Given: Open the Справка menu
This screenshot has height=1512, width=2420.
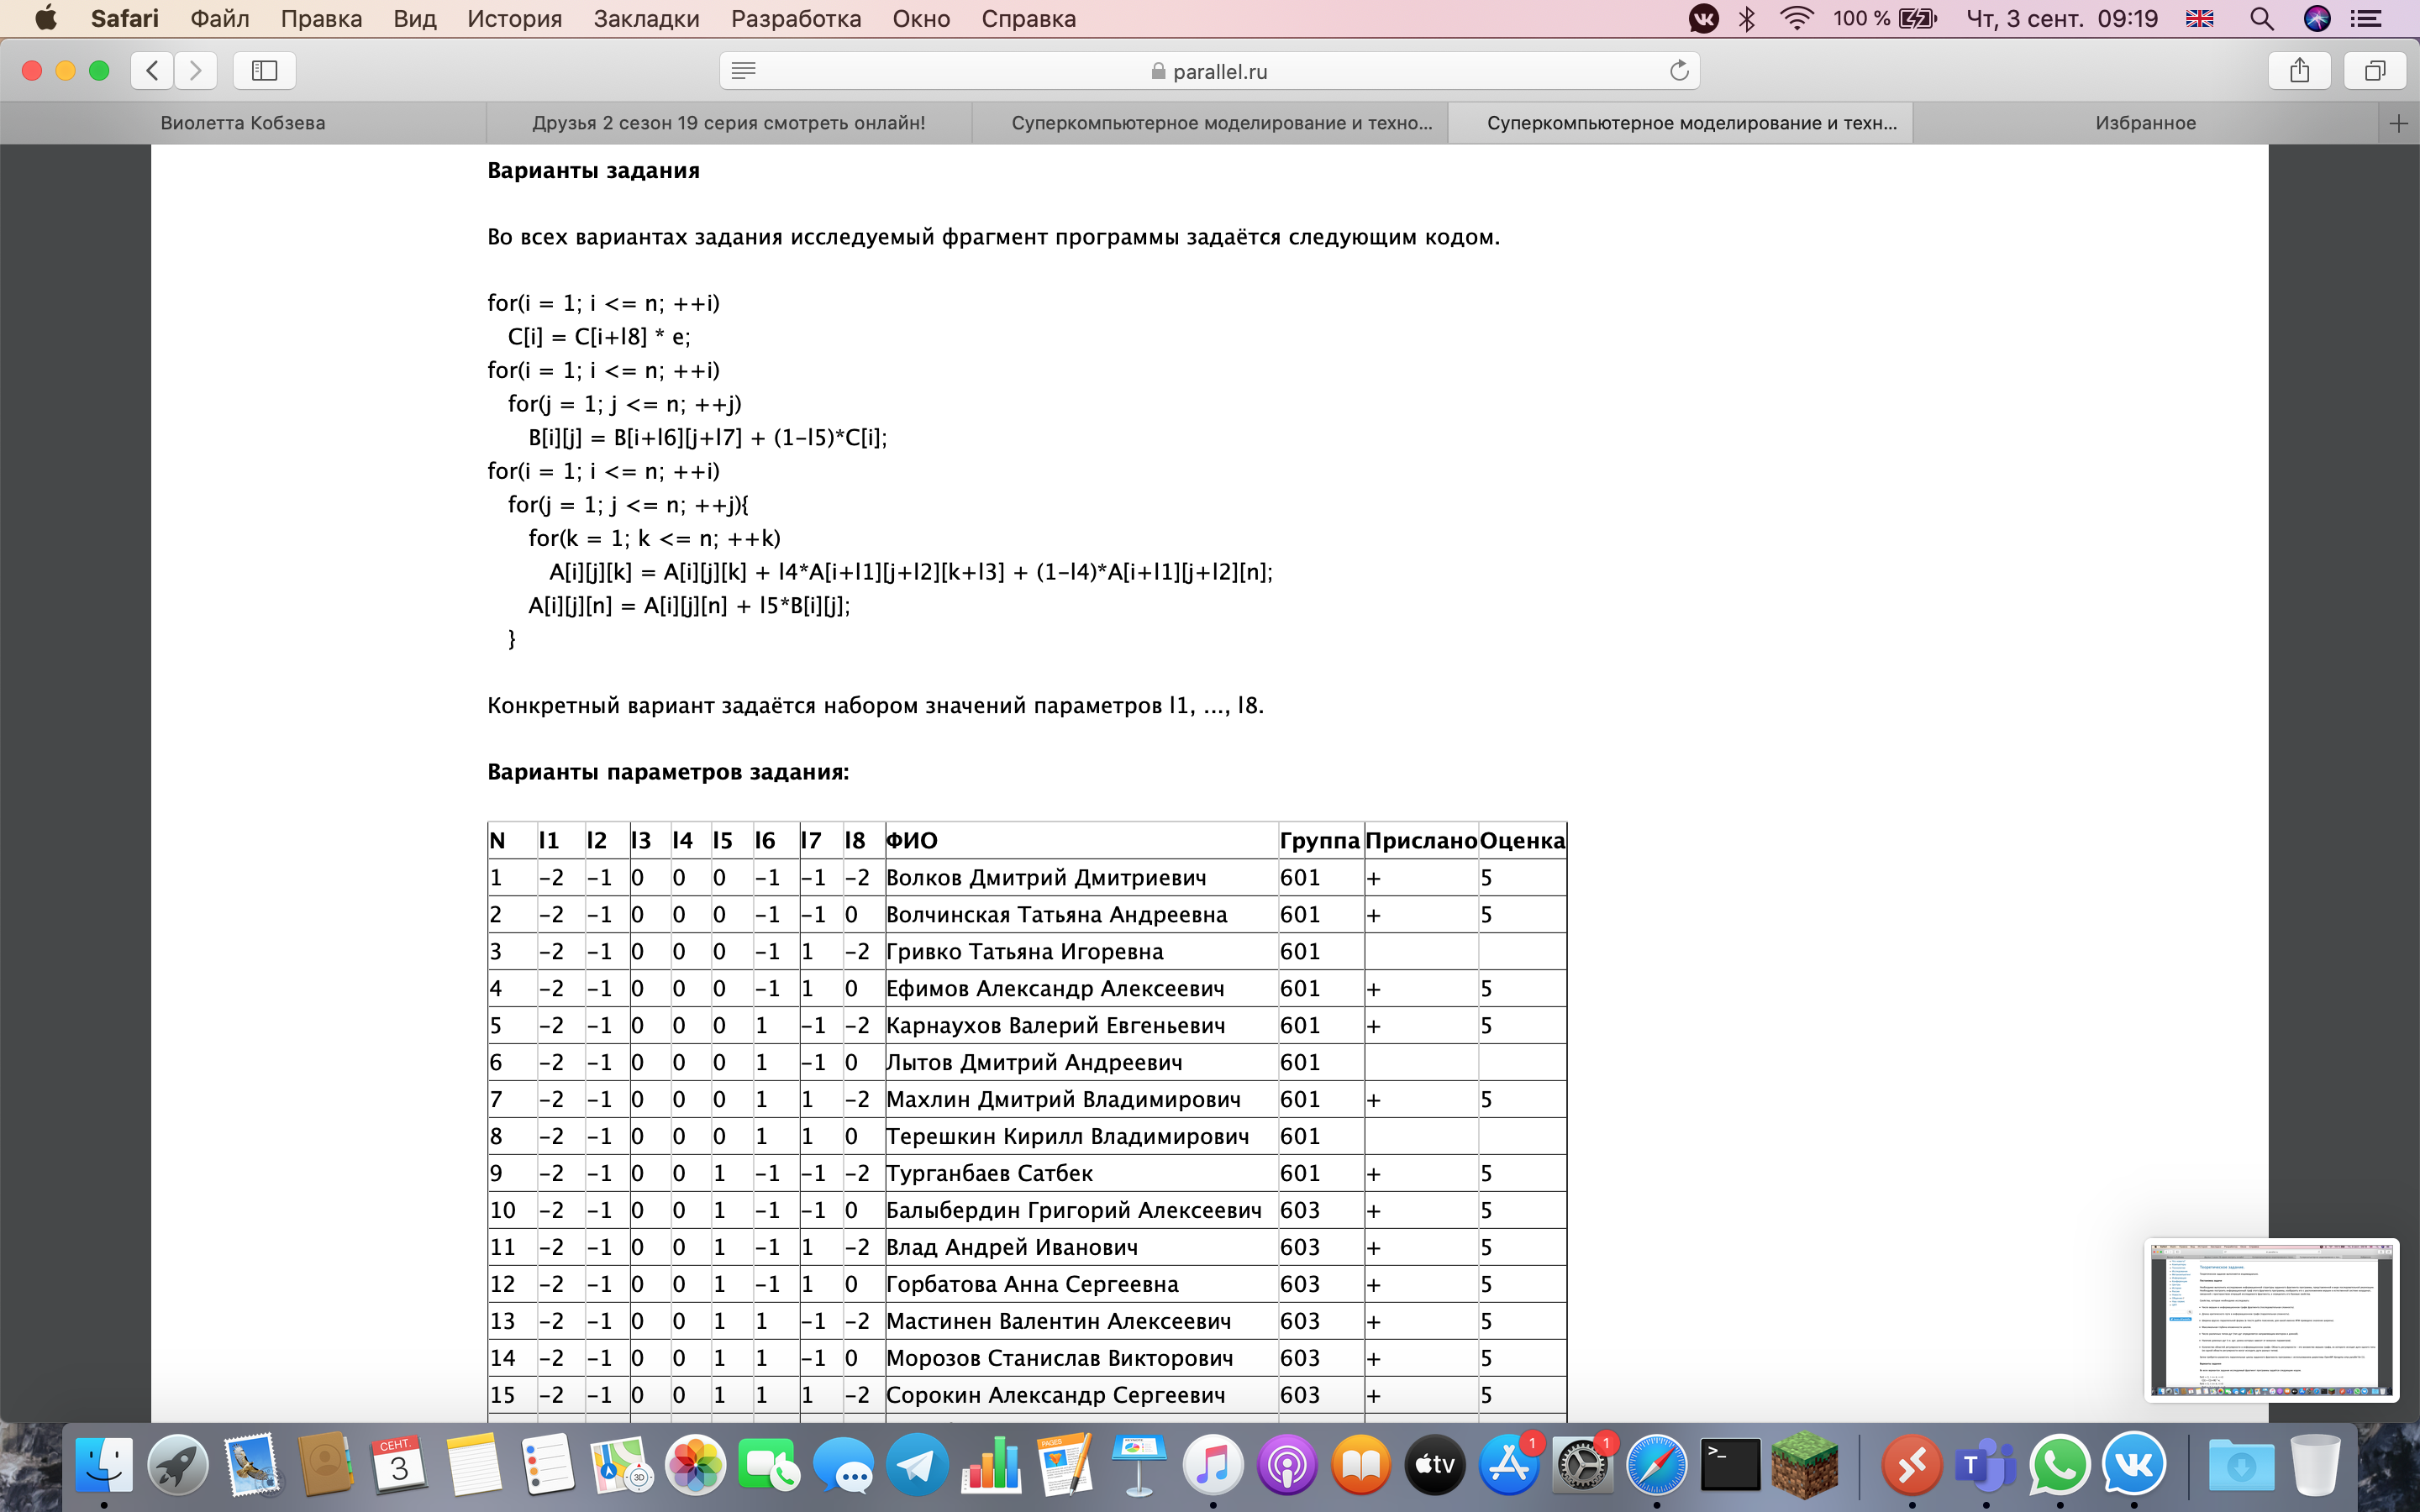Looking at the screenshot, I should 1028,18.
